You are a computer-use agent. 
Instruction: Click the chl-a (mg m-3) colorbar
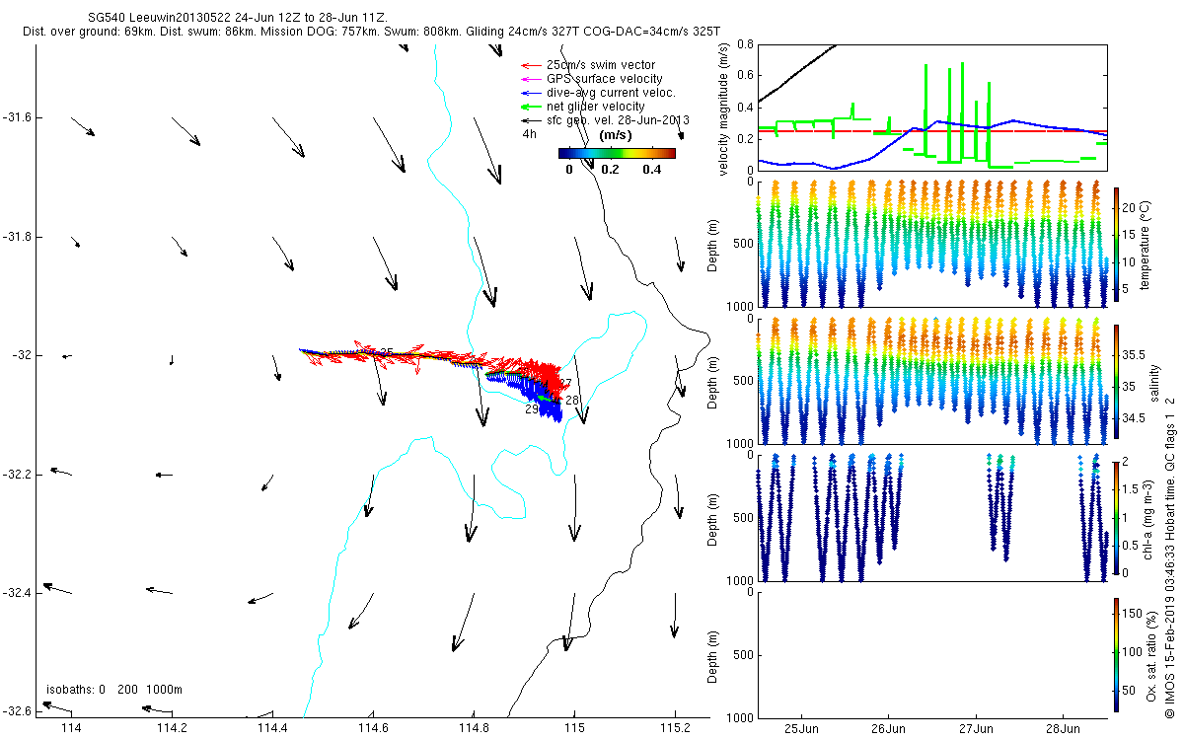coord(1117,517)
